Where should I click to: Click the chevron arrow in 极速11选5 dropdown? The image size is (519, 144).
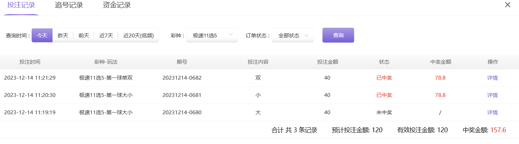(x=231, y=35)
